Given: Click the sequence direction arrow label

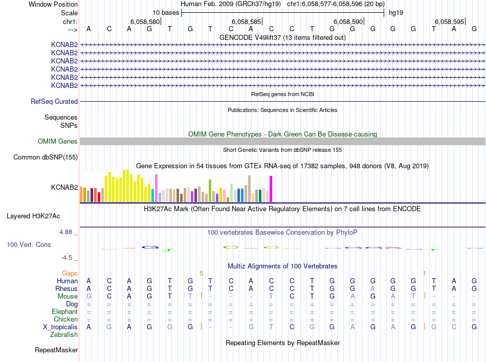Looking at the screenshot, I should [73, 30].
